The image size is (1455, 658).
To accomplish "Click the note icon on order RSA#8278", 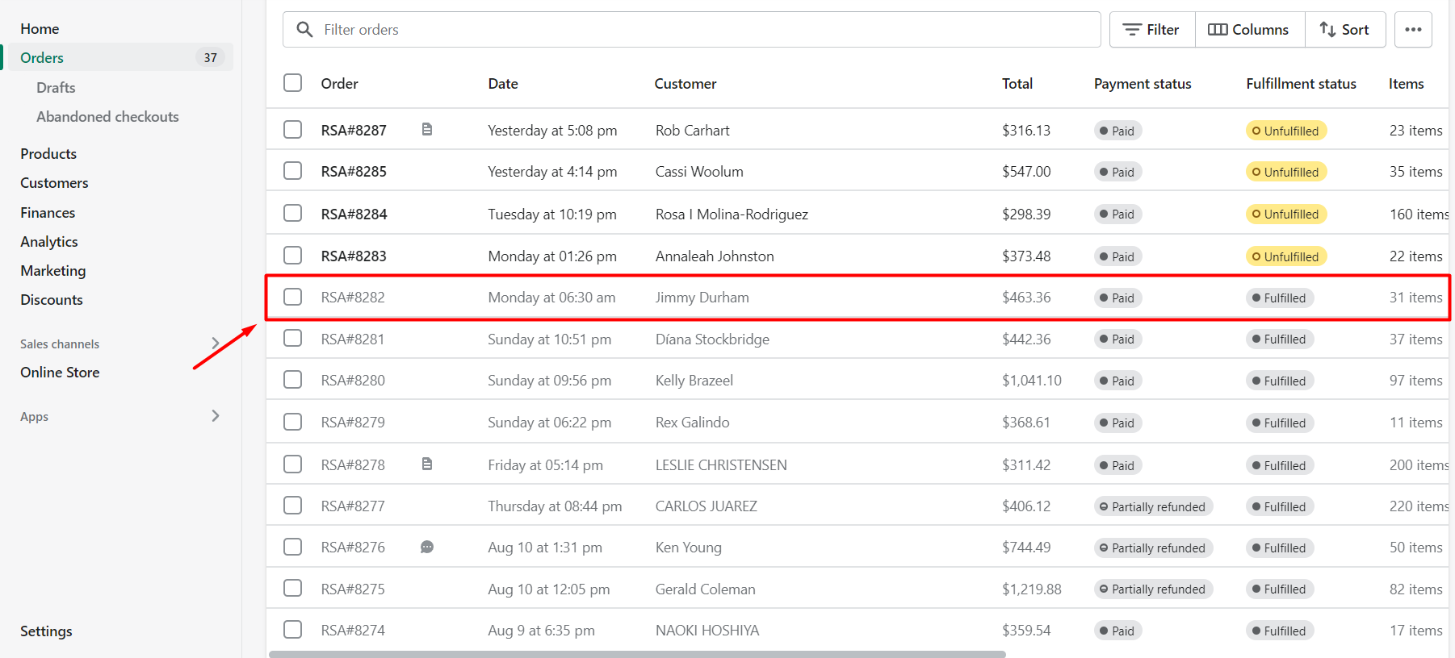I will (x=427, y=464).
